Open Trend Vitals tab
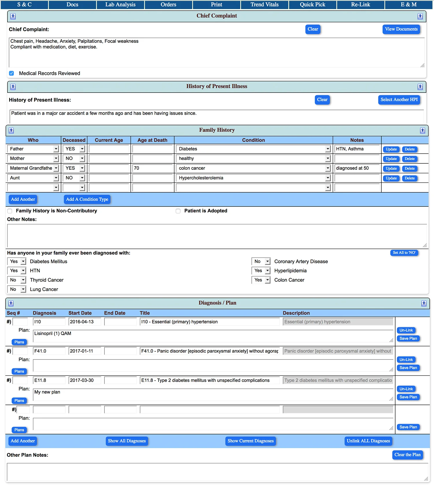 [x=264, y=5]
